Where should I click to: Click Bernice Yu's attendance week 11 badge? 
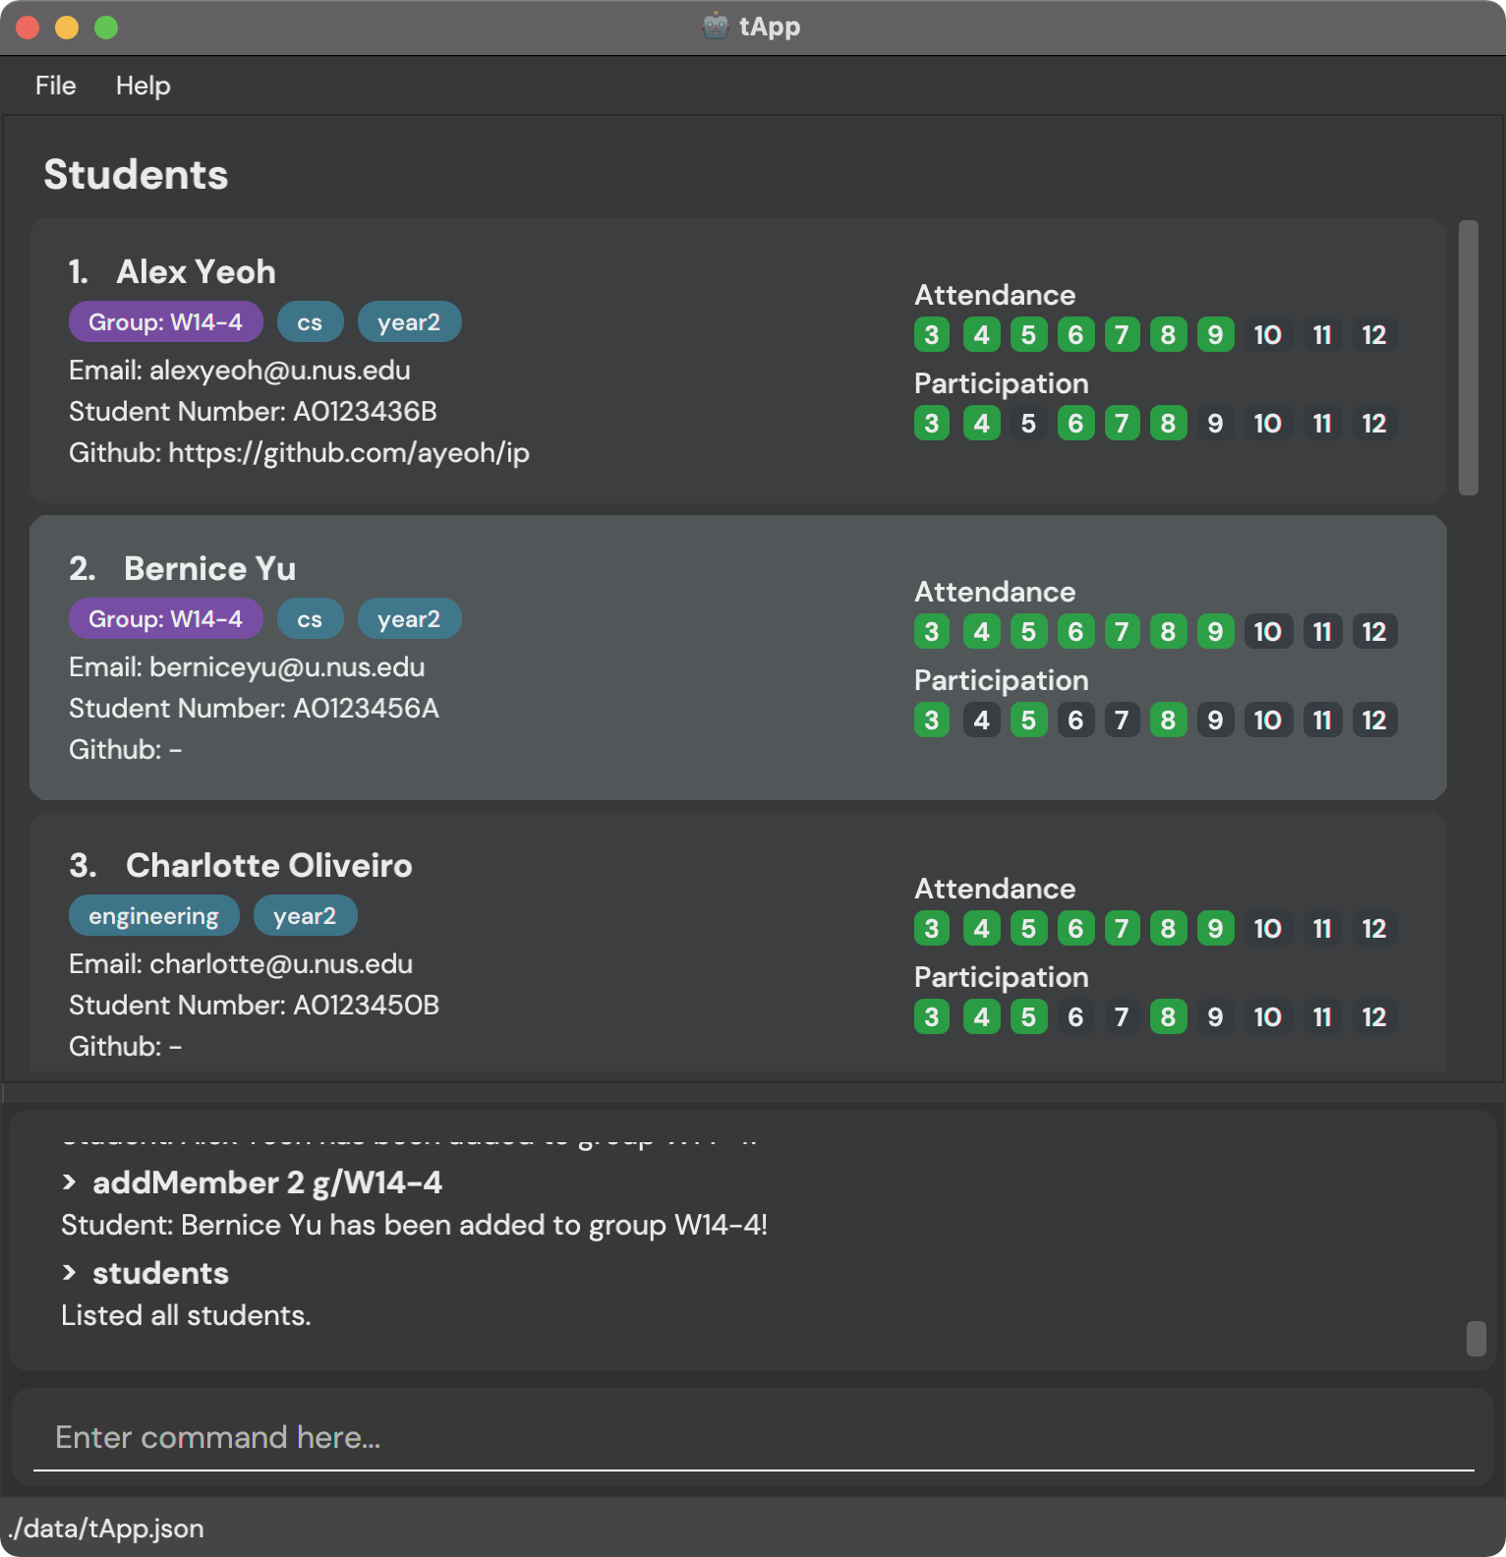(x=1322, y=631)
